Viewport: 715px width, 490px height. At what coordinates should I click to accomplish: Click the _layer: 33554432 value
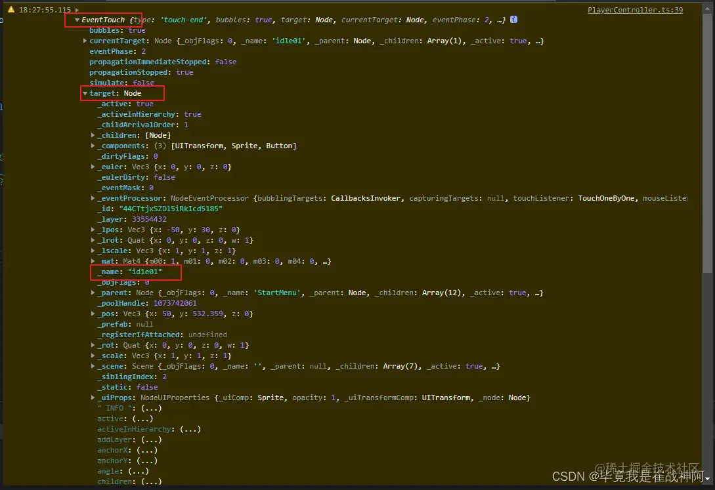point(149,219)
